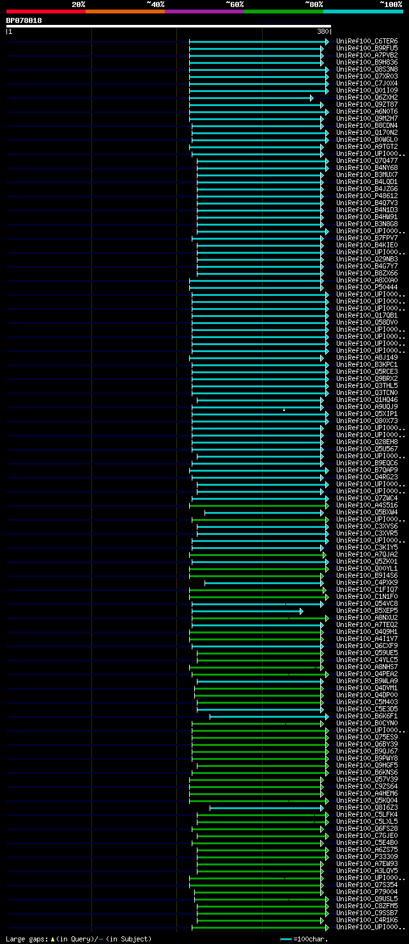Open hit UniRef100_A7PVB2
409x944 pixels.
[x=367, y=56]
